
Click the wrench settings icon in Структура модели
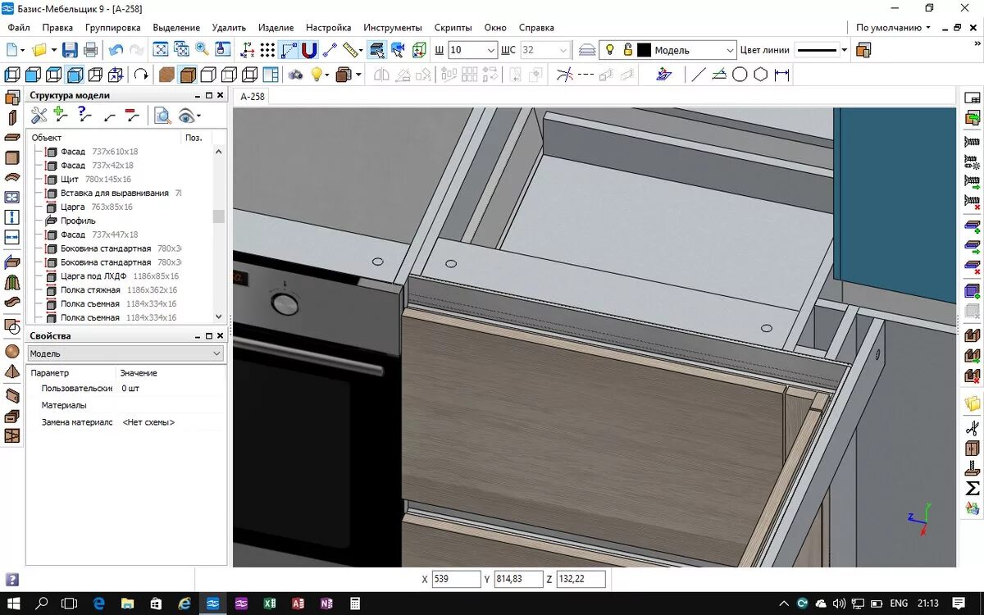point(39,116)
